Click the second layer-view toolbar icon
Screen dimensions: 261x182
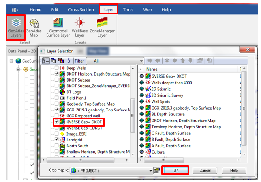point(53,61)
